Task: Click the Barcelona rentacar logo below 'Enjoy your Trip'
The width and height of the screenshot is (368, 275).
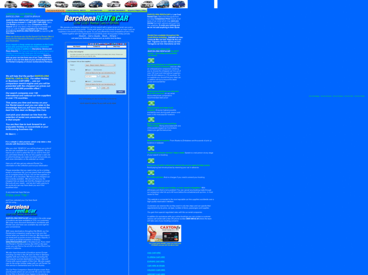Action: (21, 209)
